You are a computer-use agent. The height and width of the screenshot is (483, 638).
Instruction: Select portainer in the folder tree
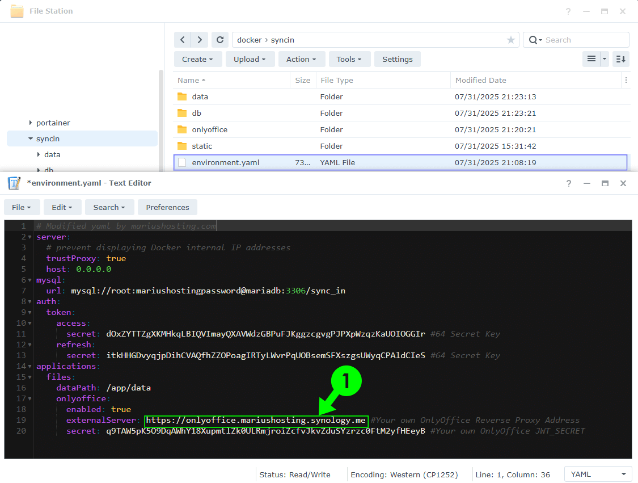click(53, 123)
